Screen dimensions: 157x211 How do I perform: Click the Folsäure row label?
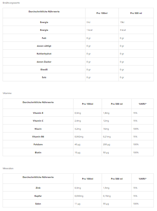tap(38, 145)
